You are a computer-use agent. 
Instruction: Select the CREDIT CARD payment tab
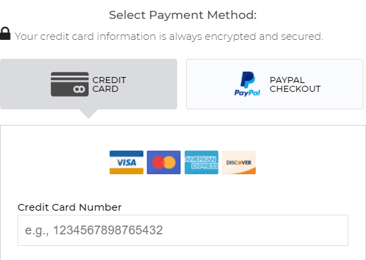[x=89, y=84]
